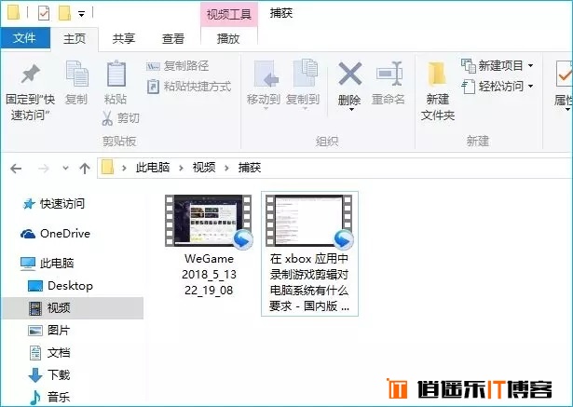Switch to the Share (共享) tab

point(124,38)
